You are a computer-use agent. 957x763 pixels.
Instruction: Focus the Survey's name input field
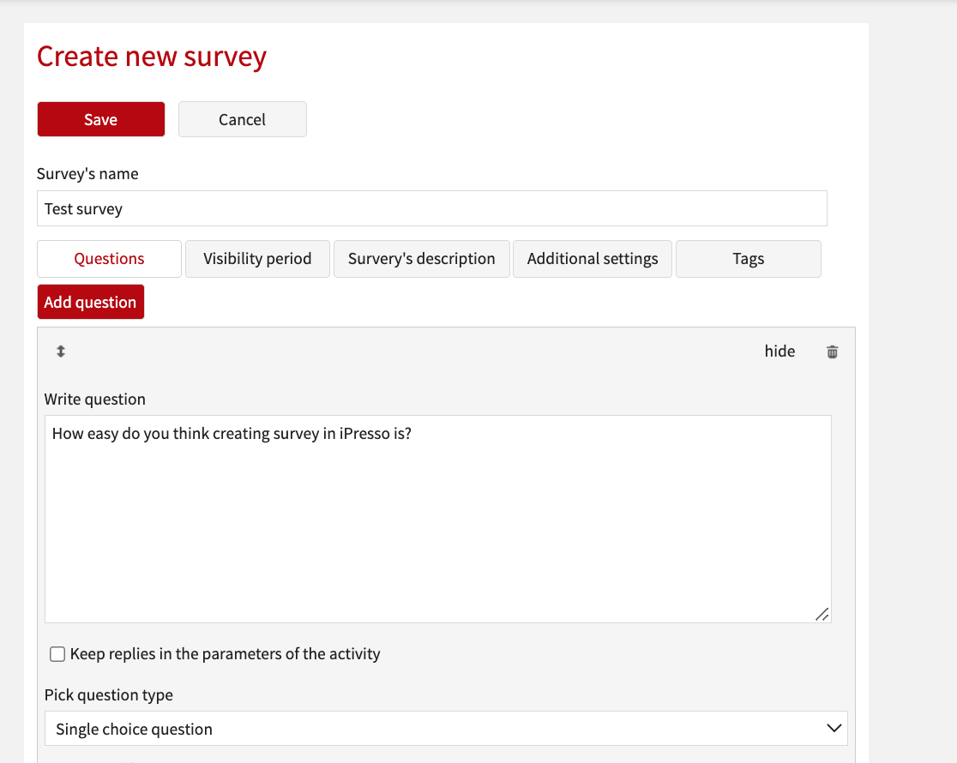(432, 208)
